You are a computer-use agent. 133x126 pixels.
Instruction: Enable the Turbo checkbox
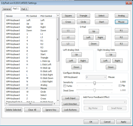(x=65, y=86)
